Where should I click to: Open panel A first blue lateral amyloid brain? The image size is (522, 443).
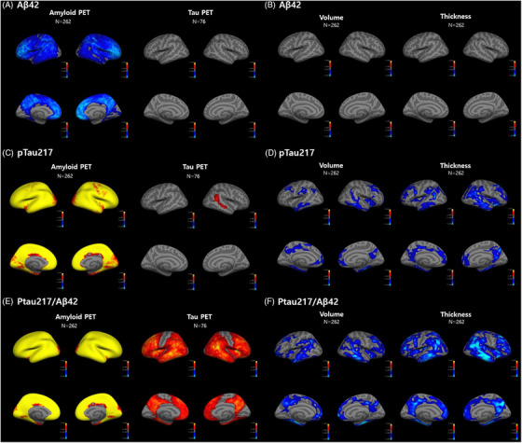coord(38,48)
